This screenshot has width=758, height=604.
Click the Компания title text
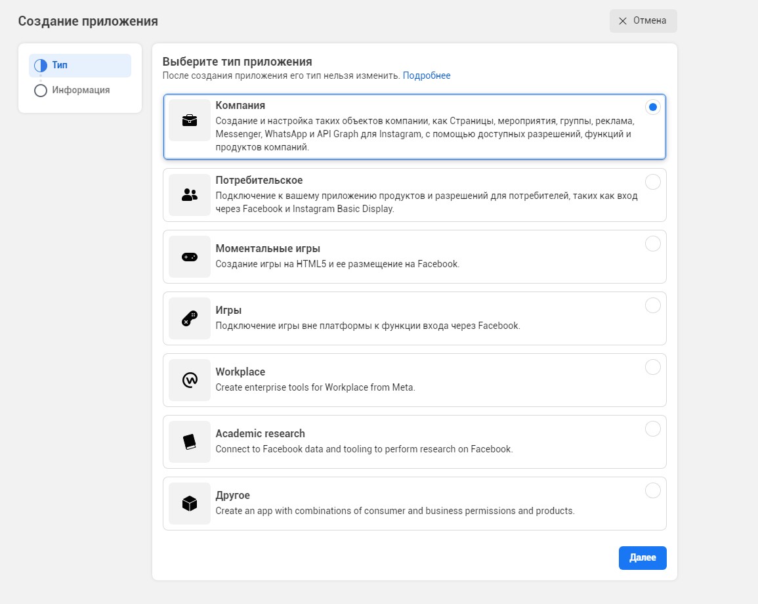pyautogui.click(x=240, y=106)
